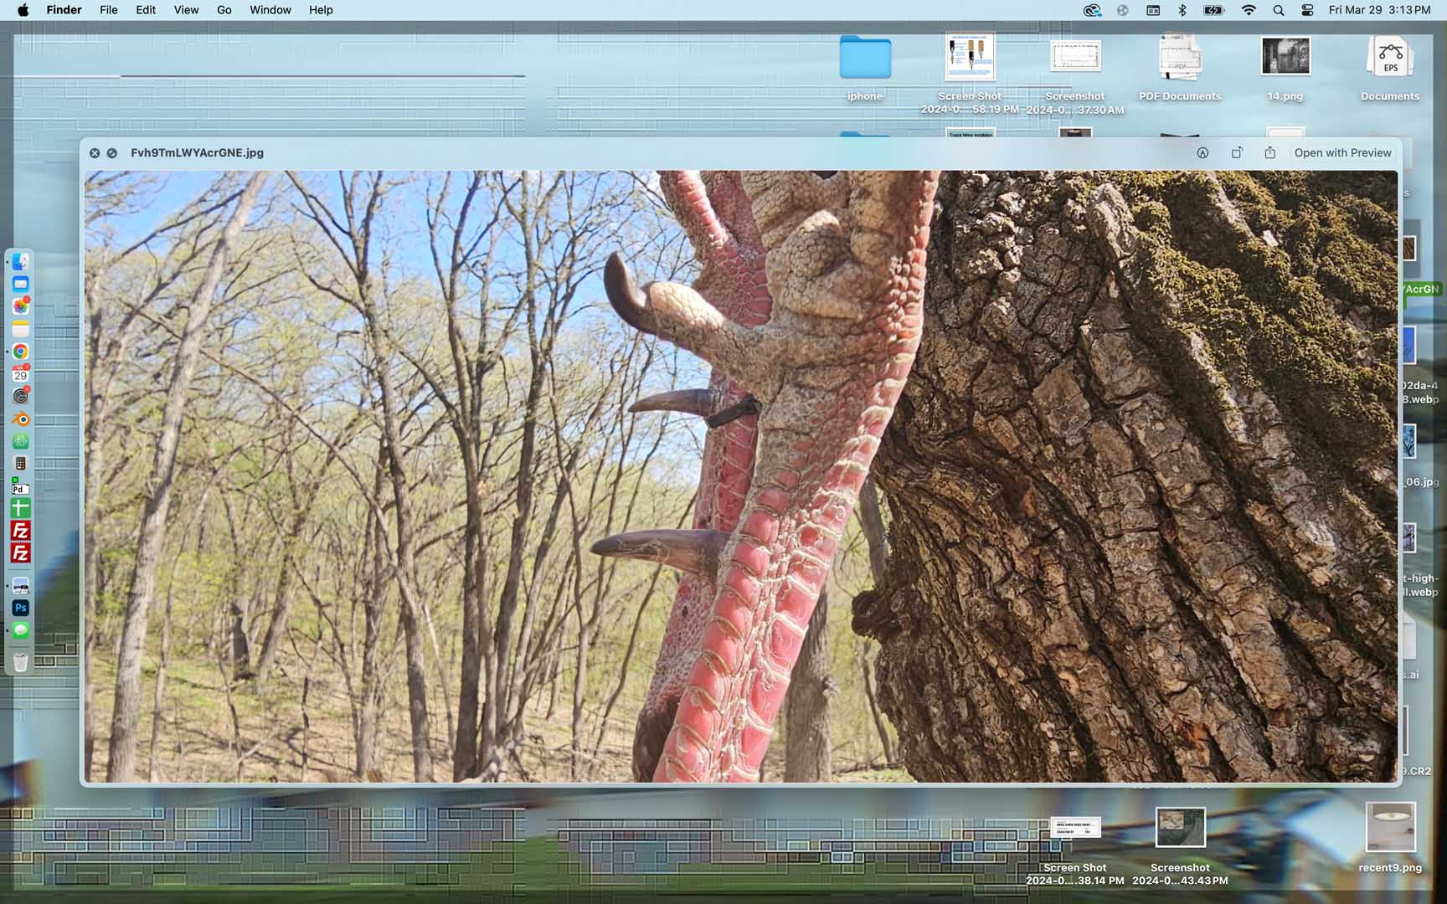Open the Share menu in Quick Look
This screenshot has height=904, width=1447.
coord(1270,153)
